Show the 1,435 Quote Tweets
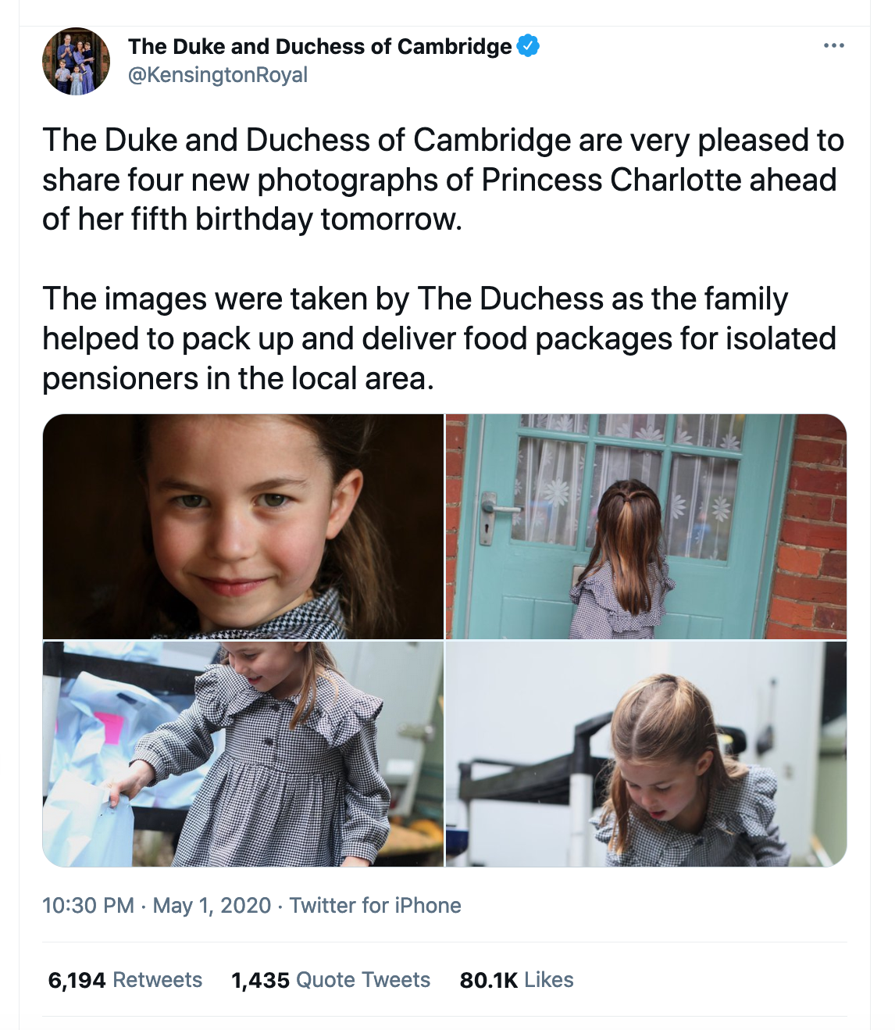 [330, 980]
